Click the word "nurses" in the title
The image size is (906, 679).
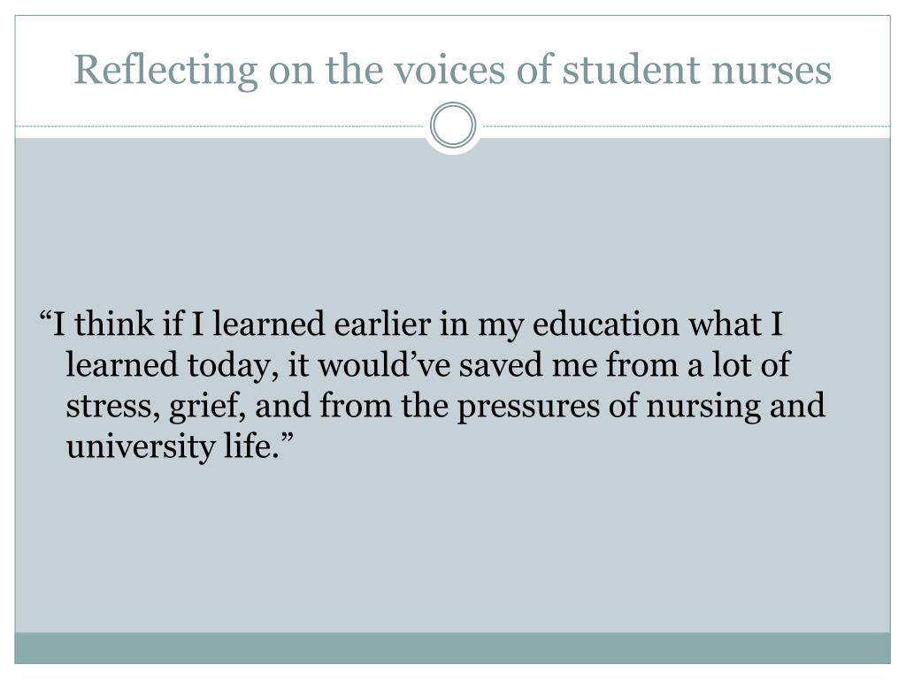(x=772, y=71)
